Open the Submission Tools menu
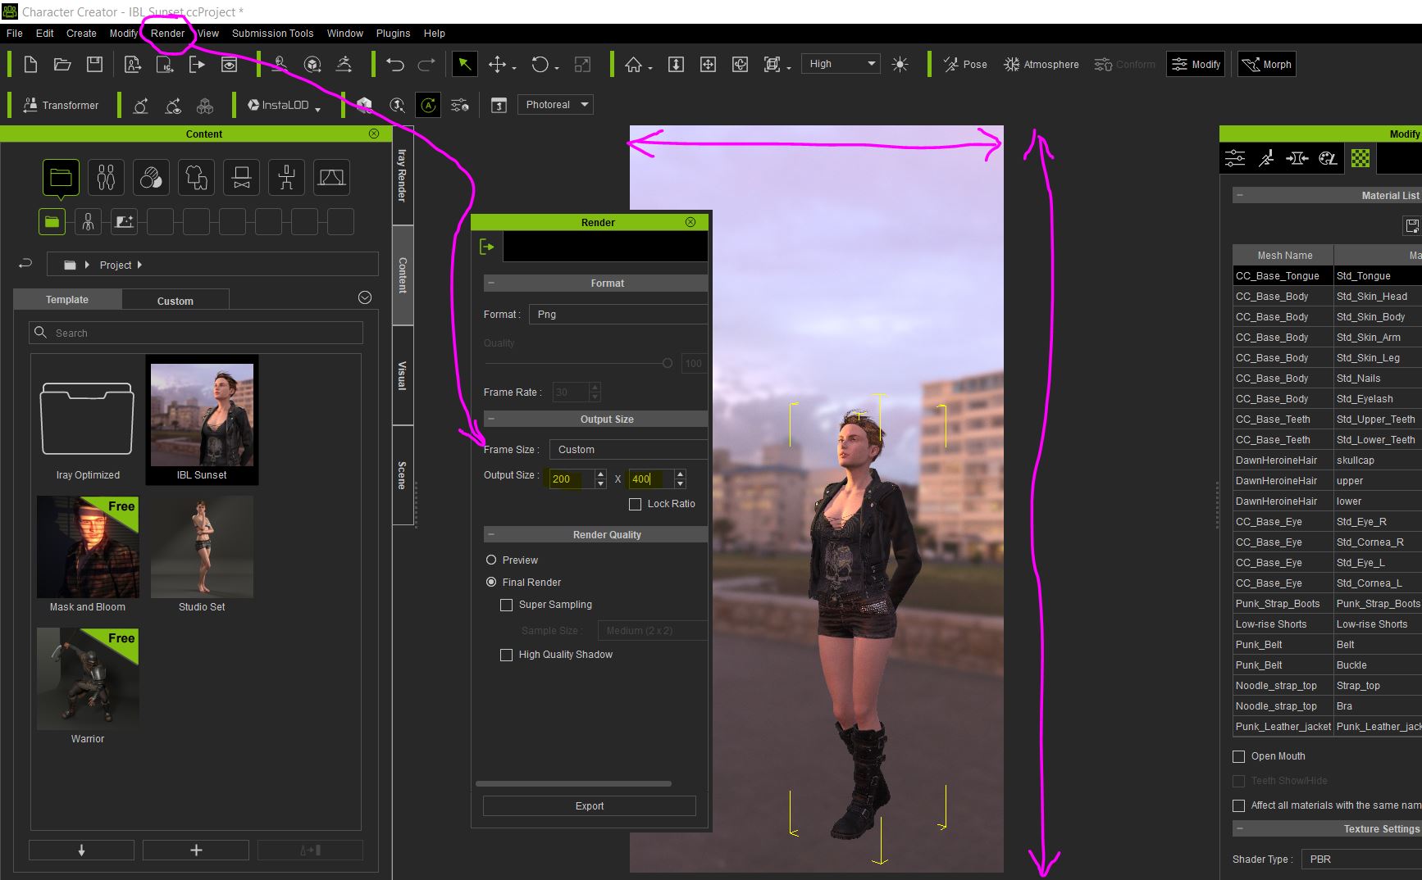Viewport: 1422px width, 880px height. [x=272, y=34]
